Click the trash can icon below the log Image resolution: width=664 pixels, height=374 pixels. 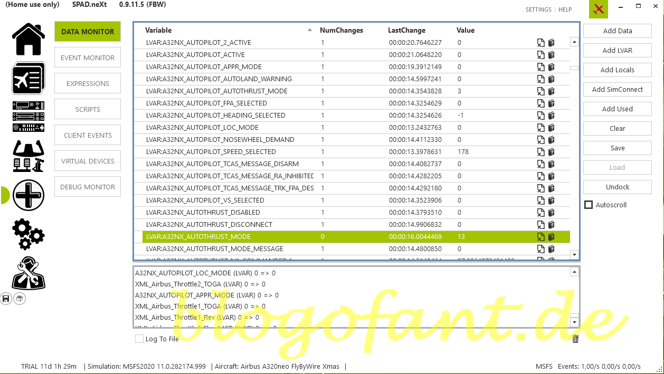[x=575, y=339]
